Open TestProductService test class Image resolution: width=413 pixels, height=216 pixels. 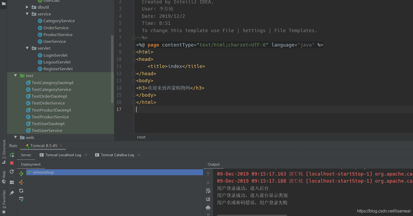click(x=50, y=117)
